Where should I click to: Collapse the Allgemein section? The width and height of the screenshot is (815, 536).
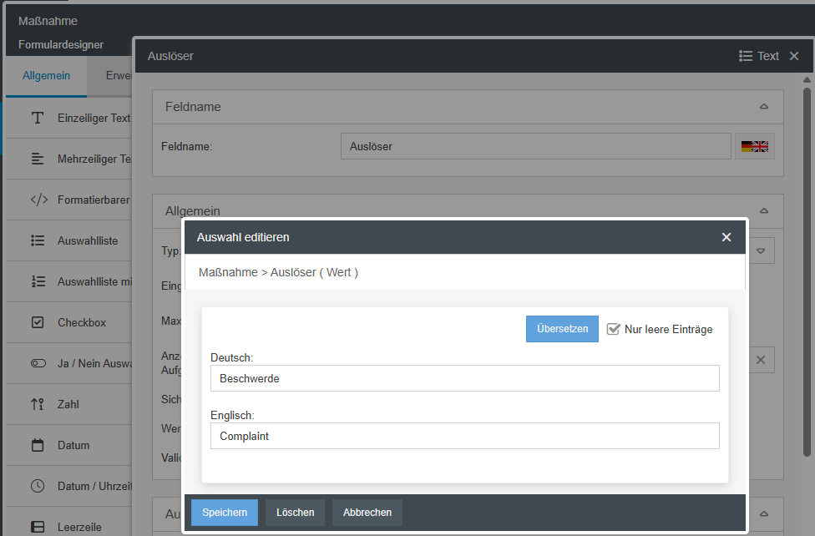pos(763,211)
